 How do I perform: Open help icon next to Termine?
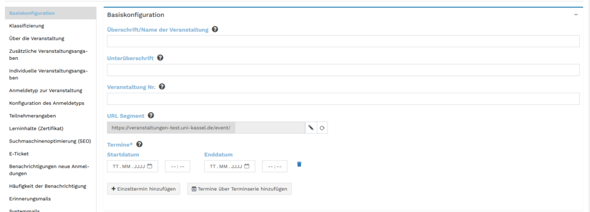(139, 144)
